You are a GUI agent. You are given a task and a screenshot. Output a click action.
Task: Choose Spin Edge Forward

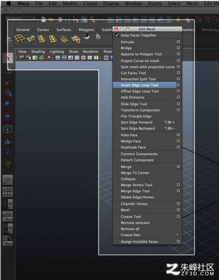147,122
